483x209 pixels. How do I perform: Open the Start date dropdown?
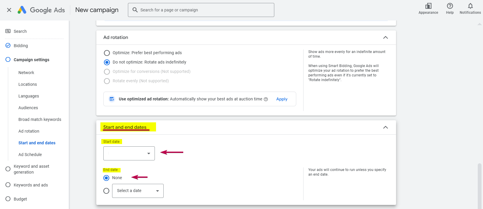pos(129,153)
